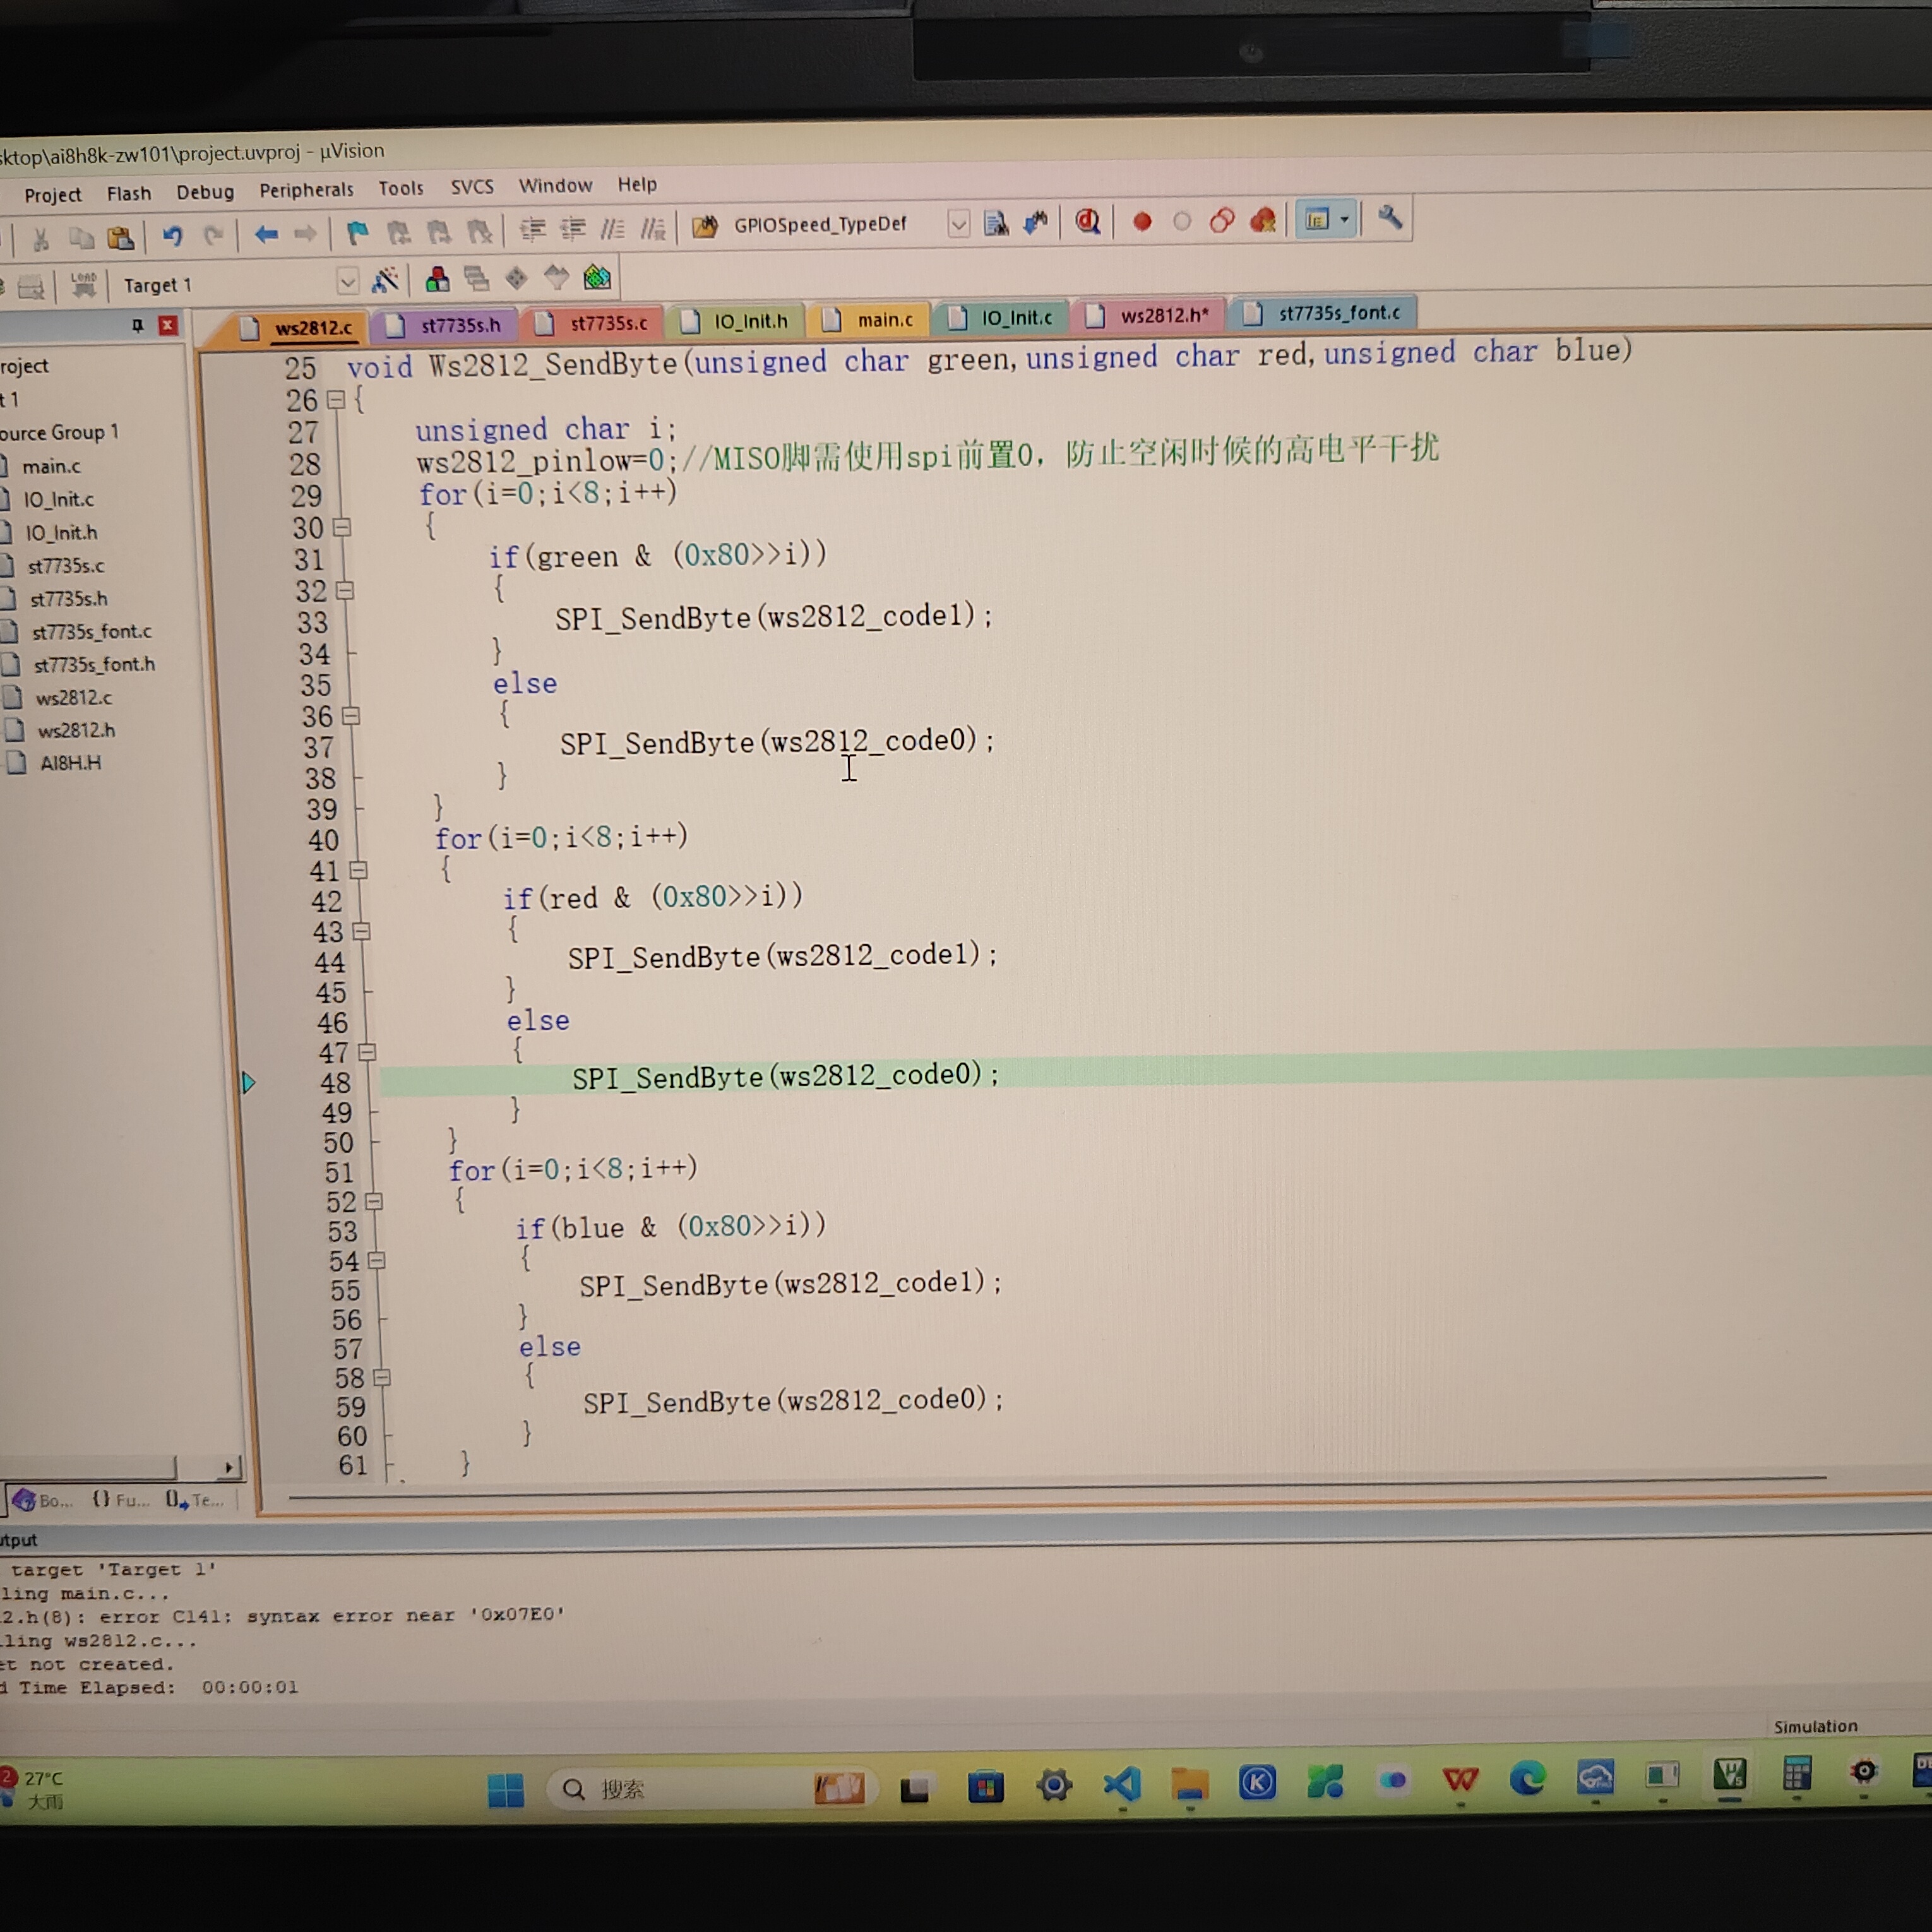Open File Explorer from the taskbar
The image size is (1932, 1932).
click(x=1189, y=1783)
